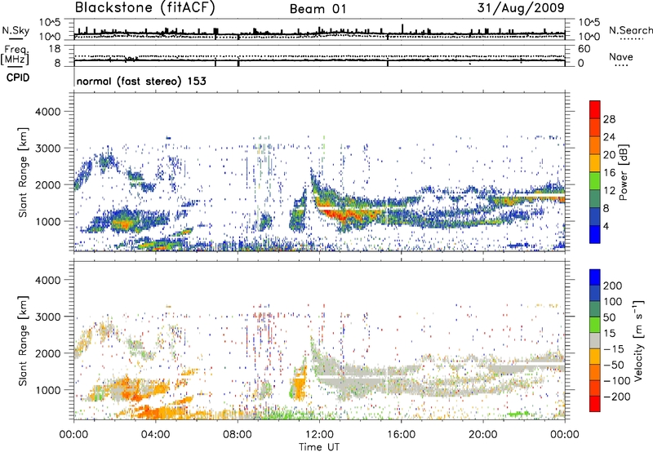The height and width of the screenshot is (452, 653).
Task: Pick the yellow Power segment between 16 and 20
Action: 595,163
